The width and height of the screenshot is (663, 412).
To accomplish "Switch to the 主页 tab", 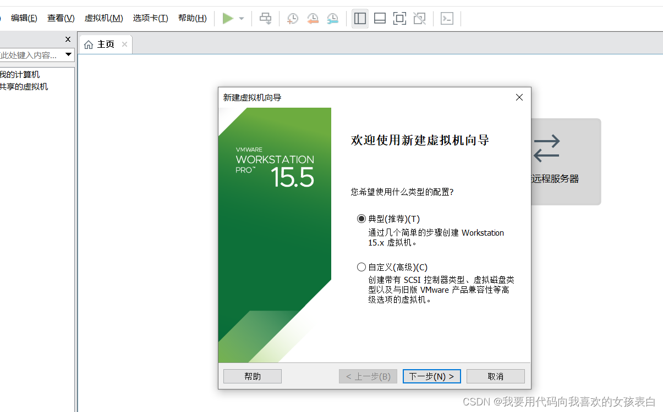I will [106, 44].
